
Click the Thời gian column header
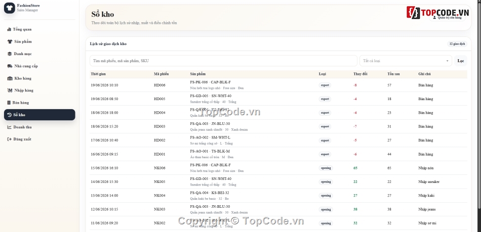point(98,74)
